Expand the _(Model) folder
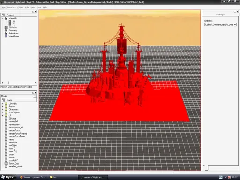Viewport: 240px width, 180px height. point(2,104)
